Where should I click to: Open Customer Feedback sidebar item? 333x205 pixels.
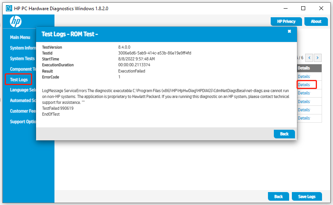(23, 111)
